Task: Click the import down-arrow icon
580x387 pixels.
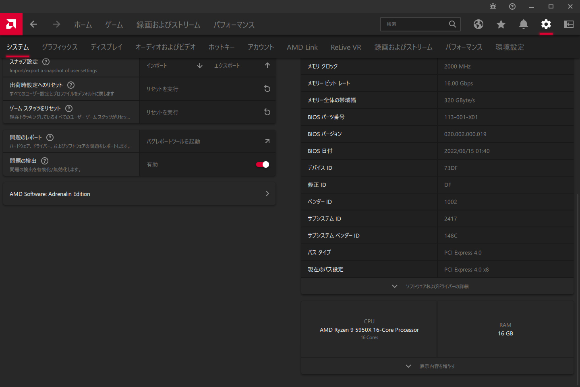Action: point(200,65)
